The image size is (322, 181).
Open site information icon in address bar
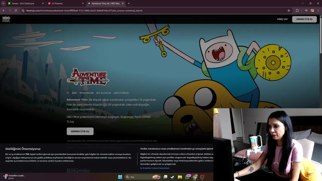tap(23, 11)
